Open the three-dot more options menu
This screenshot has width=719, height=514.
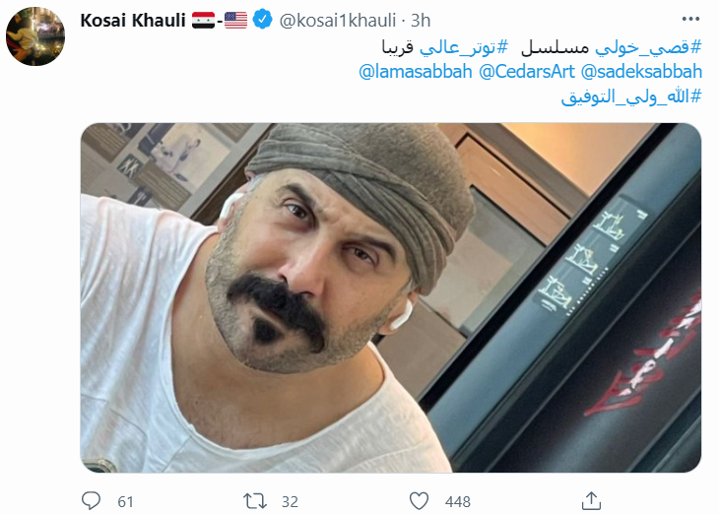coord(690,19)
